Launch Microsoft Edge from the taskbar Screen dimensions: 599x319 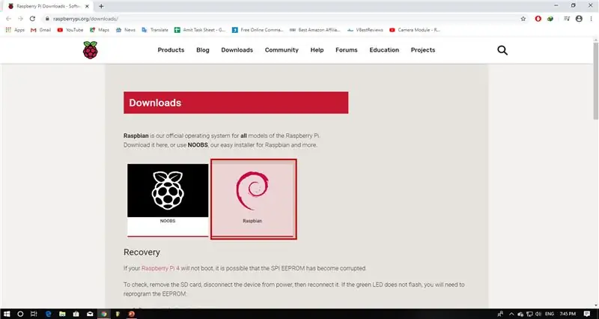(x=48, y=314)
